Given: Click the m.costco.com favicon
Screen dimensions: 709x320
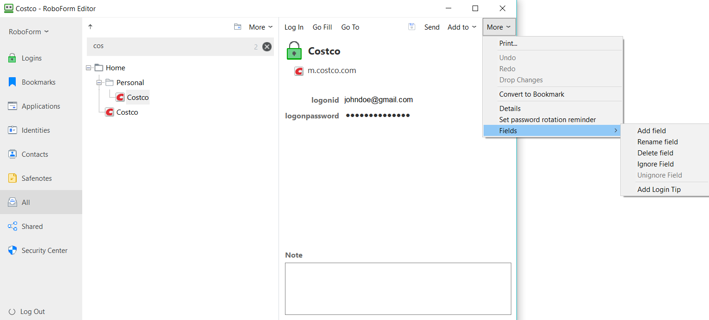Looking at the screenshot, I should [299, 71].
